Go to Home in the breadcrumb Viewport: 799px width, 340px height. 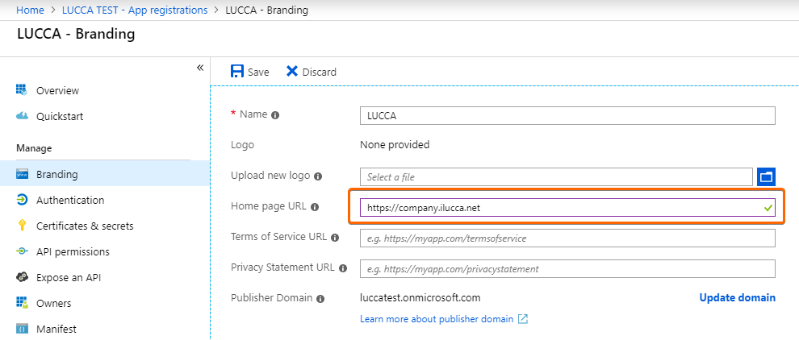(x=30, y=10)
